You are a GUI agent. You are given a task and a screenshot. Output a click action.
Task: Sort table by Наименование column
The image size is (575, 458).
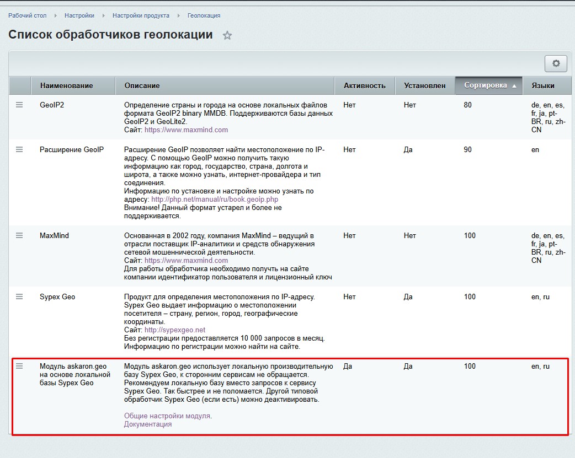[x=67, y=85]
